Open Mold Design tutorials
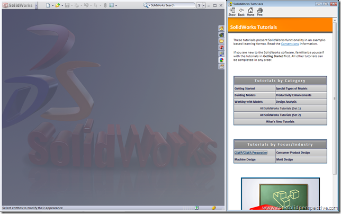The height and width of the screenshot is (214, 341). coord(284,159)
